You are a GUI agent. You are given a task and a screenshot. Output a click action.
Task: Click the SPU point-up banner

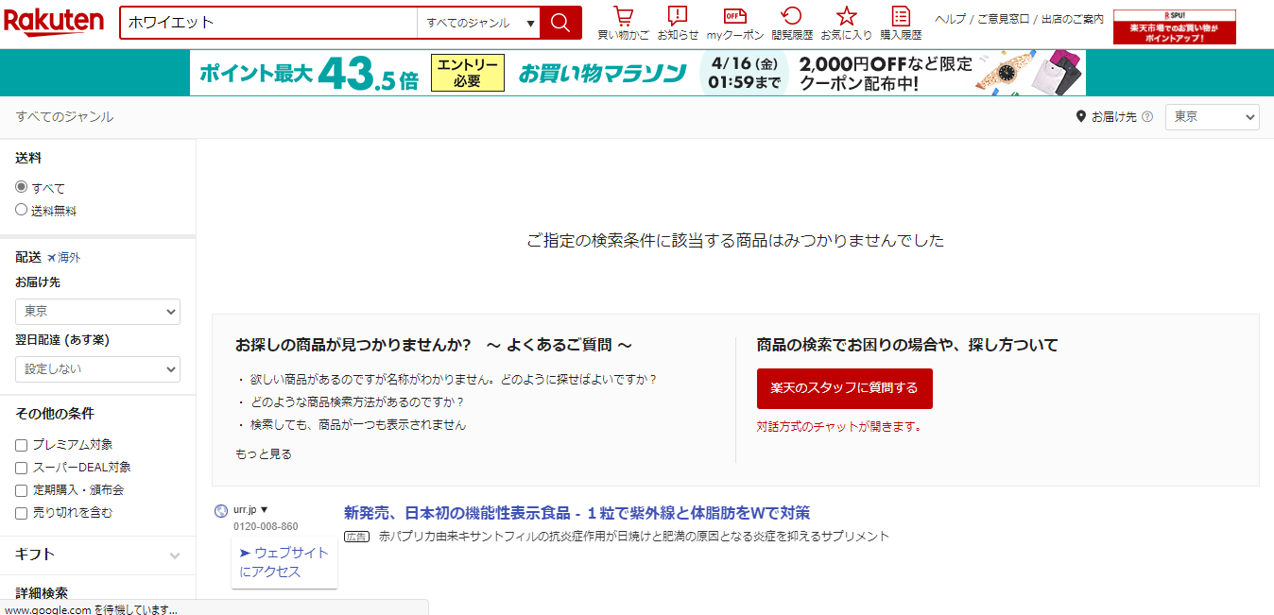click(x=1174, y=26)
